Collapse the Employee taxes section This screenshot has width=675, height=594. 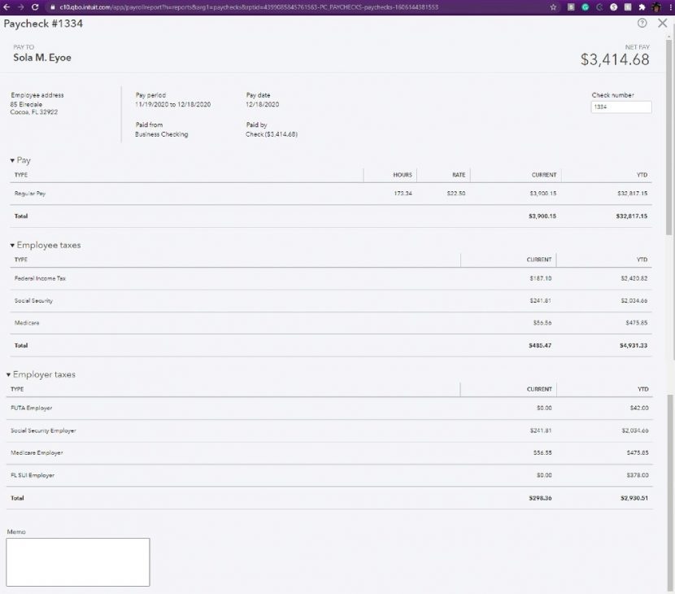coord(12,245)
